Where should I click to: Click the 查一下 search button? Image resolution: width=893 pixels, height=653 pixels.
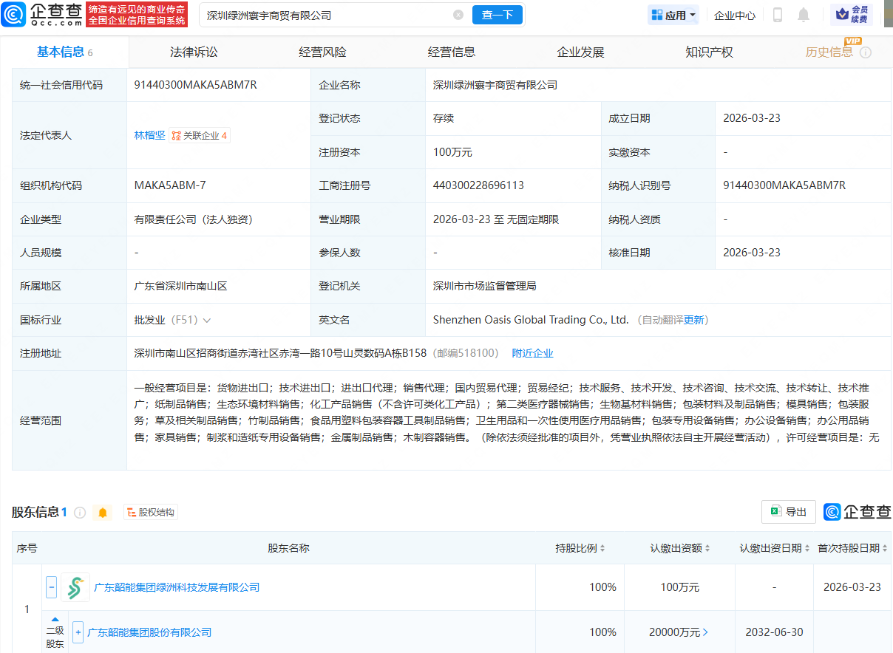tap(497, 15)
